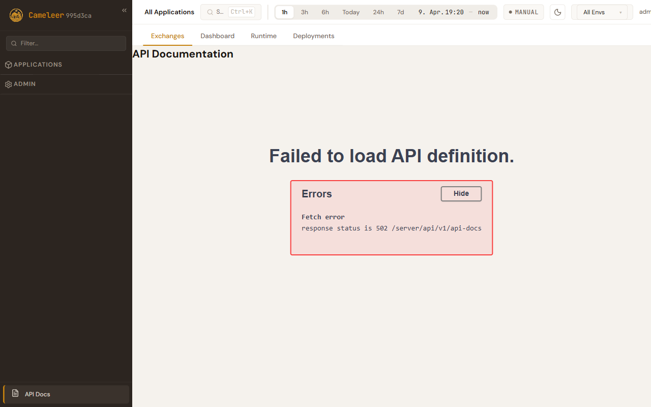The width and height of the screenshot is (651, 407).
Task: Toggle the MANUAL refresh mode button
Action: click(x=523, y=12)
